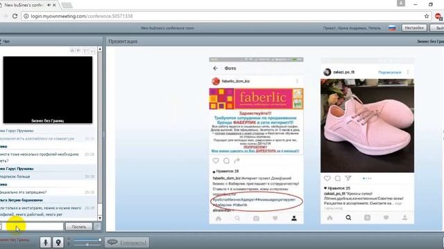This screenshot has height=249, width=444.
Task: Open Настройки settings button
Action: 414,28
